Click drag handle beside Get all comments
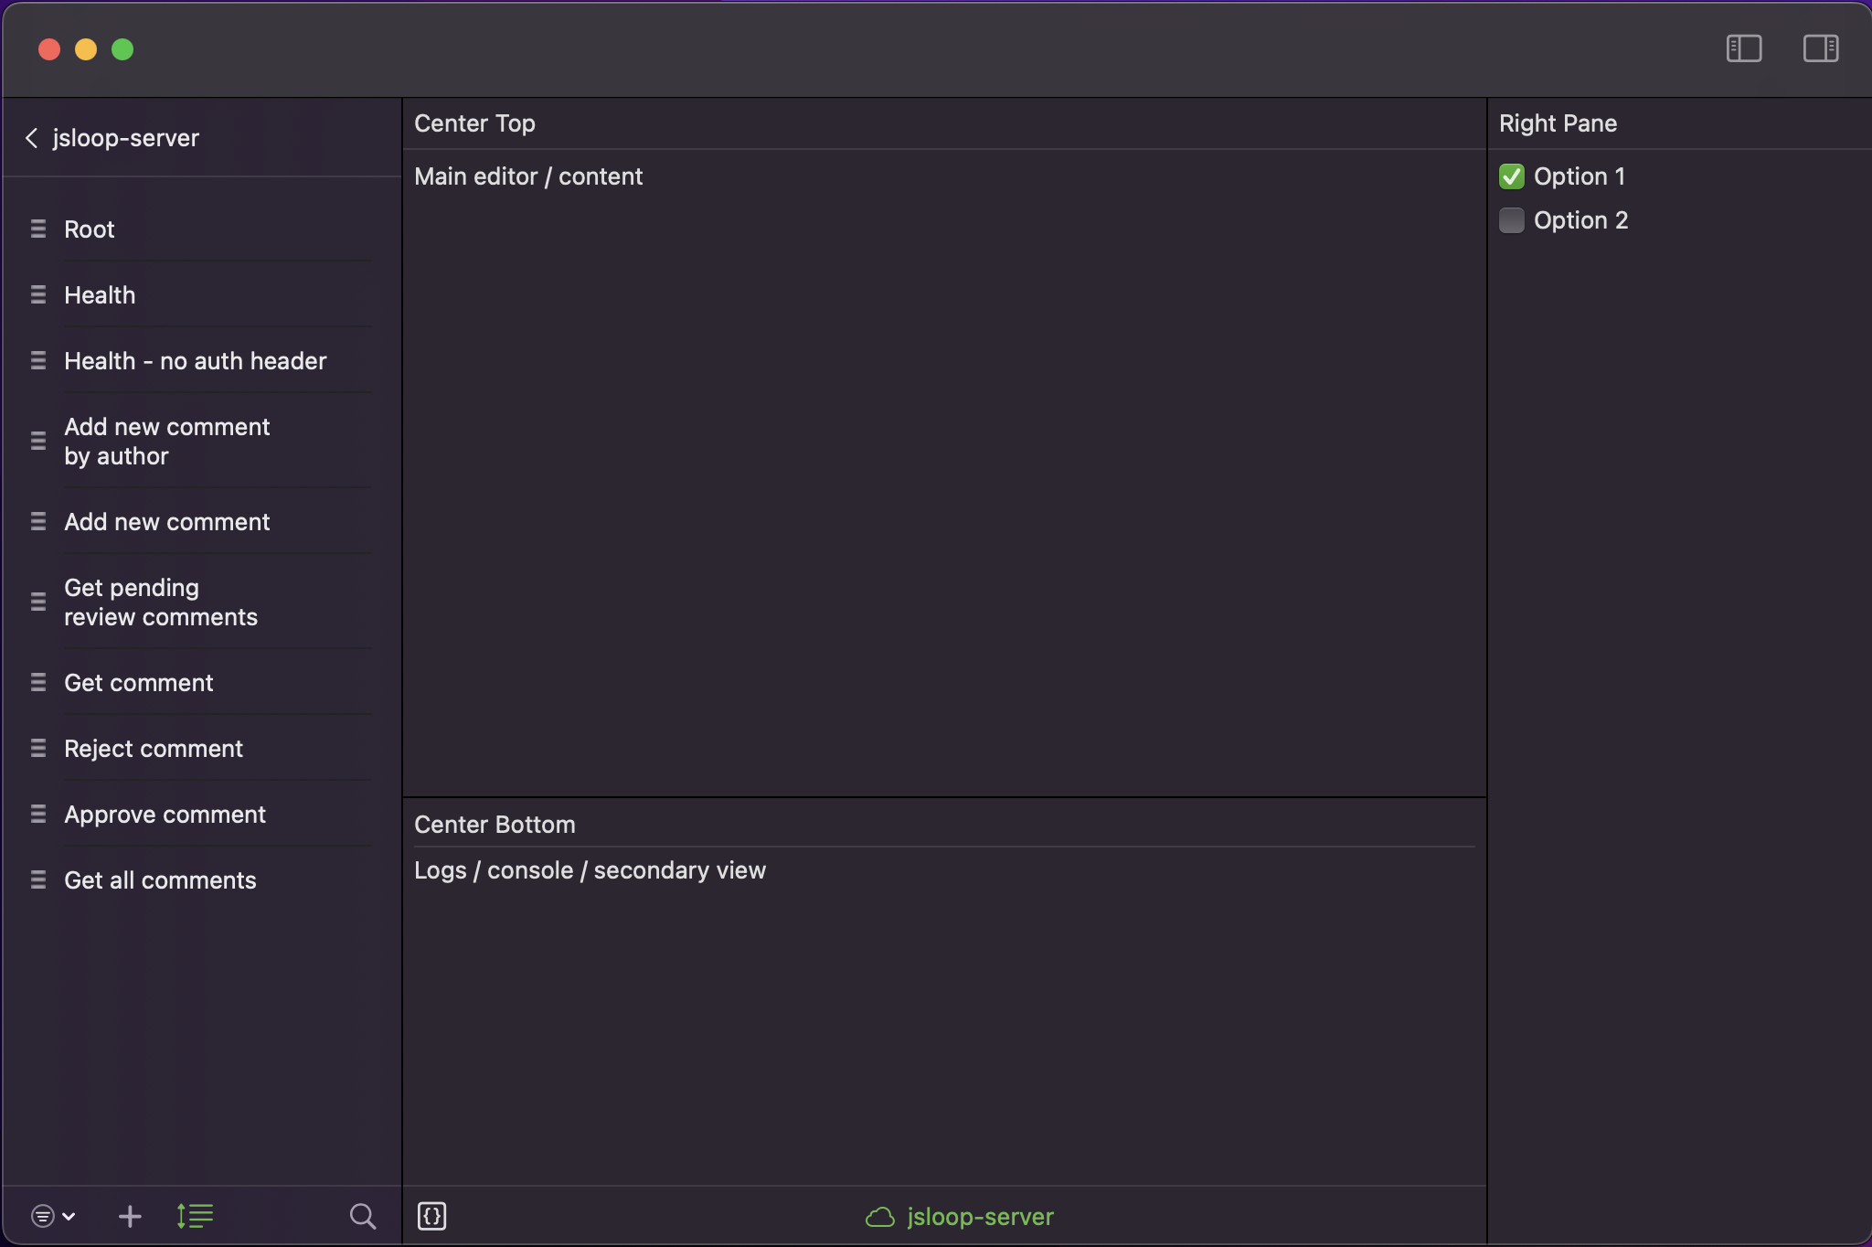 pos(38,879)
